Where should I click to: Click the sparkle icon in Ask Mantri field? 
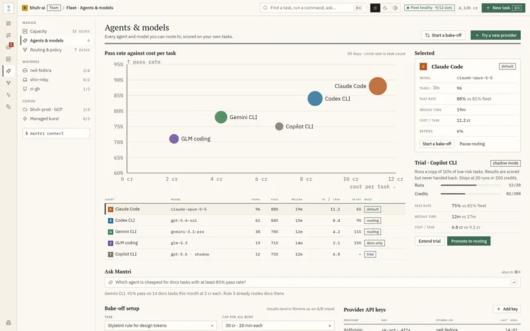click(110, 283)
